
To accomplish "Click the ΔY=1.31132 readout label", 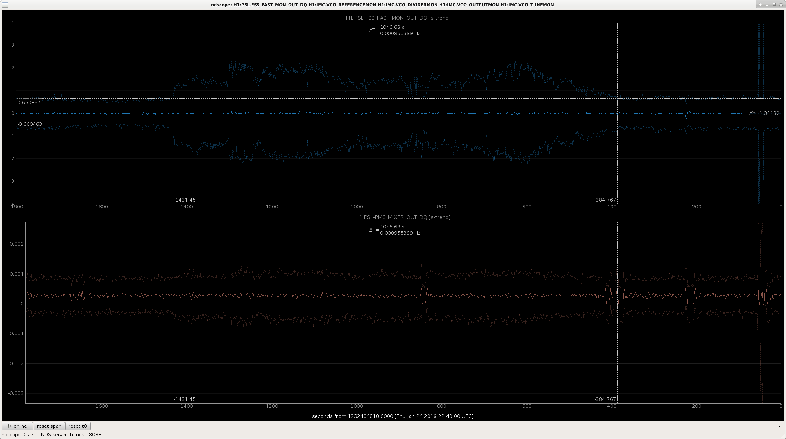I will click(764, 113).
